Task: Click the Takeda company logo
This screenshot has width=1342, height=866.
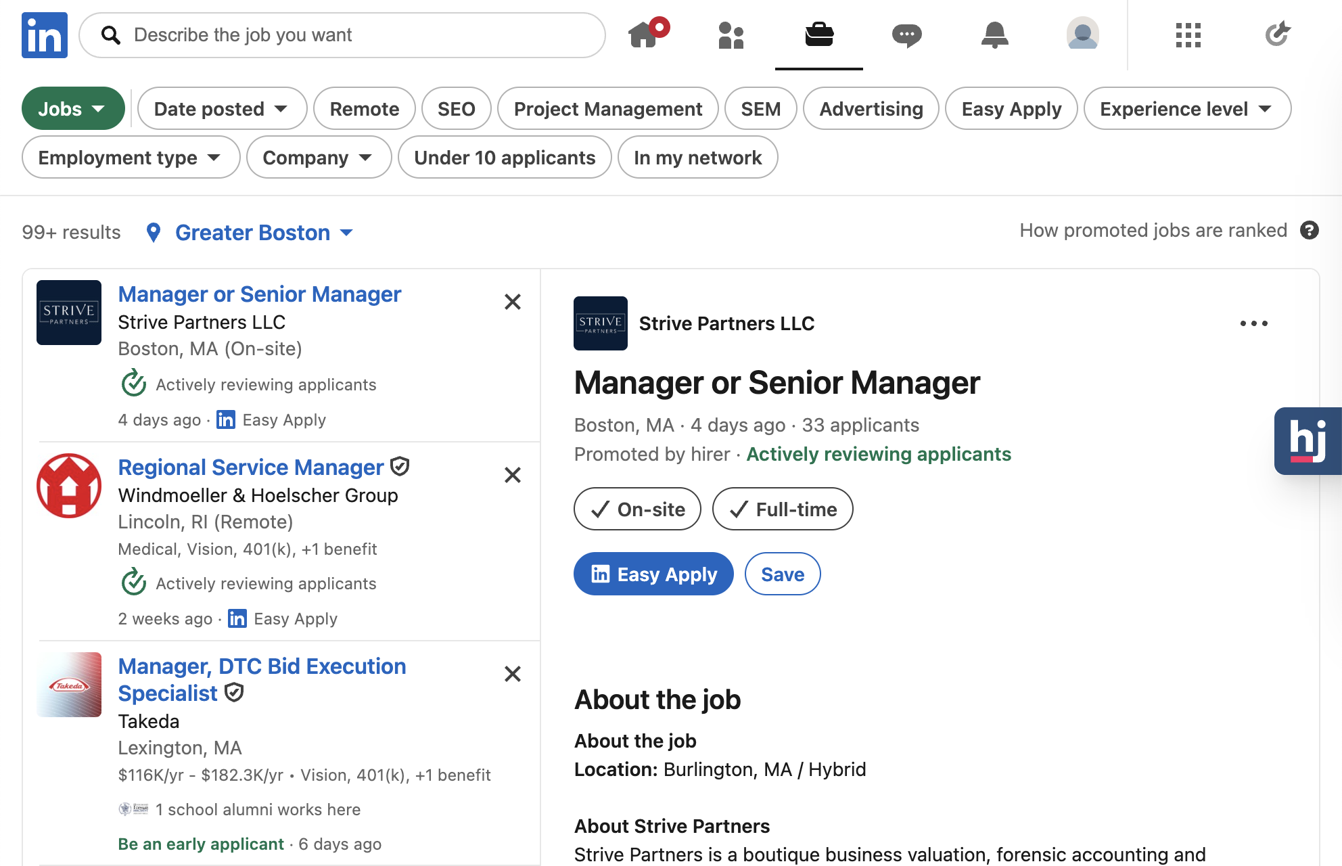Action: 69,685
